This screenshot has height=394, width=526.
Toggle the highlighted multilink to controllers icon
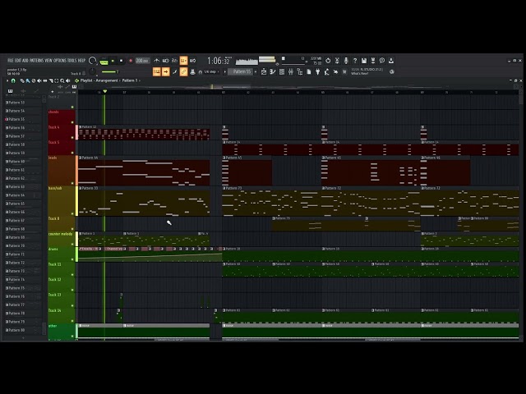(x=183, y=71)
